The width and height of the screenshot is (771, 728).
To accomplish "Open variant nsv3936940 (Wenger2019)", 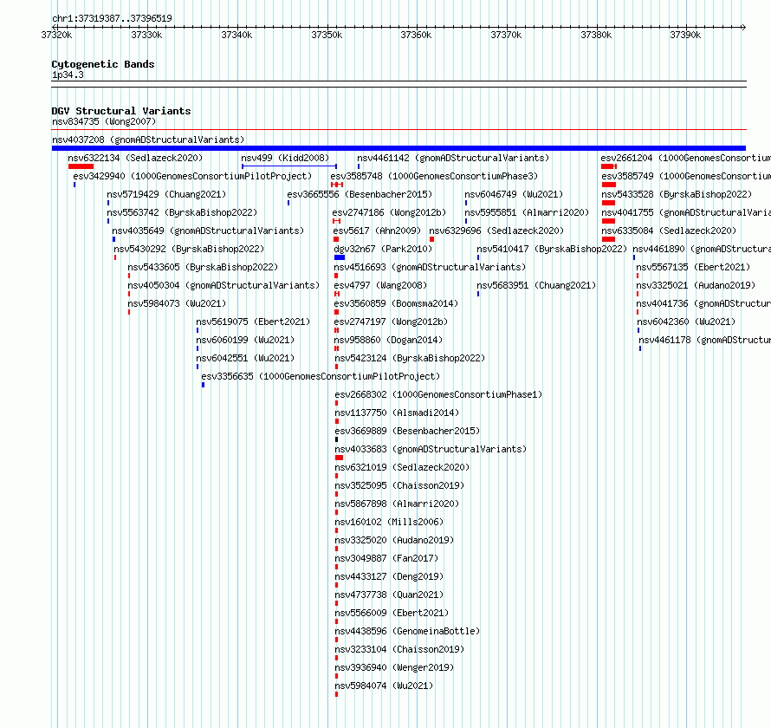I will 394,667.
